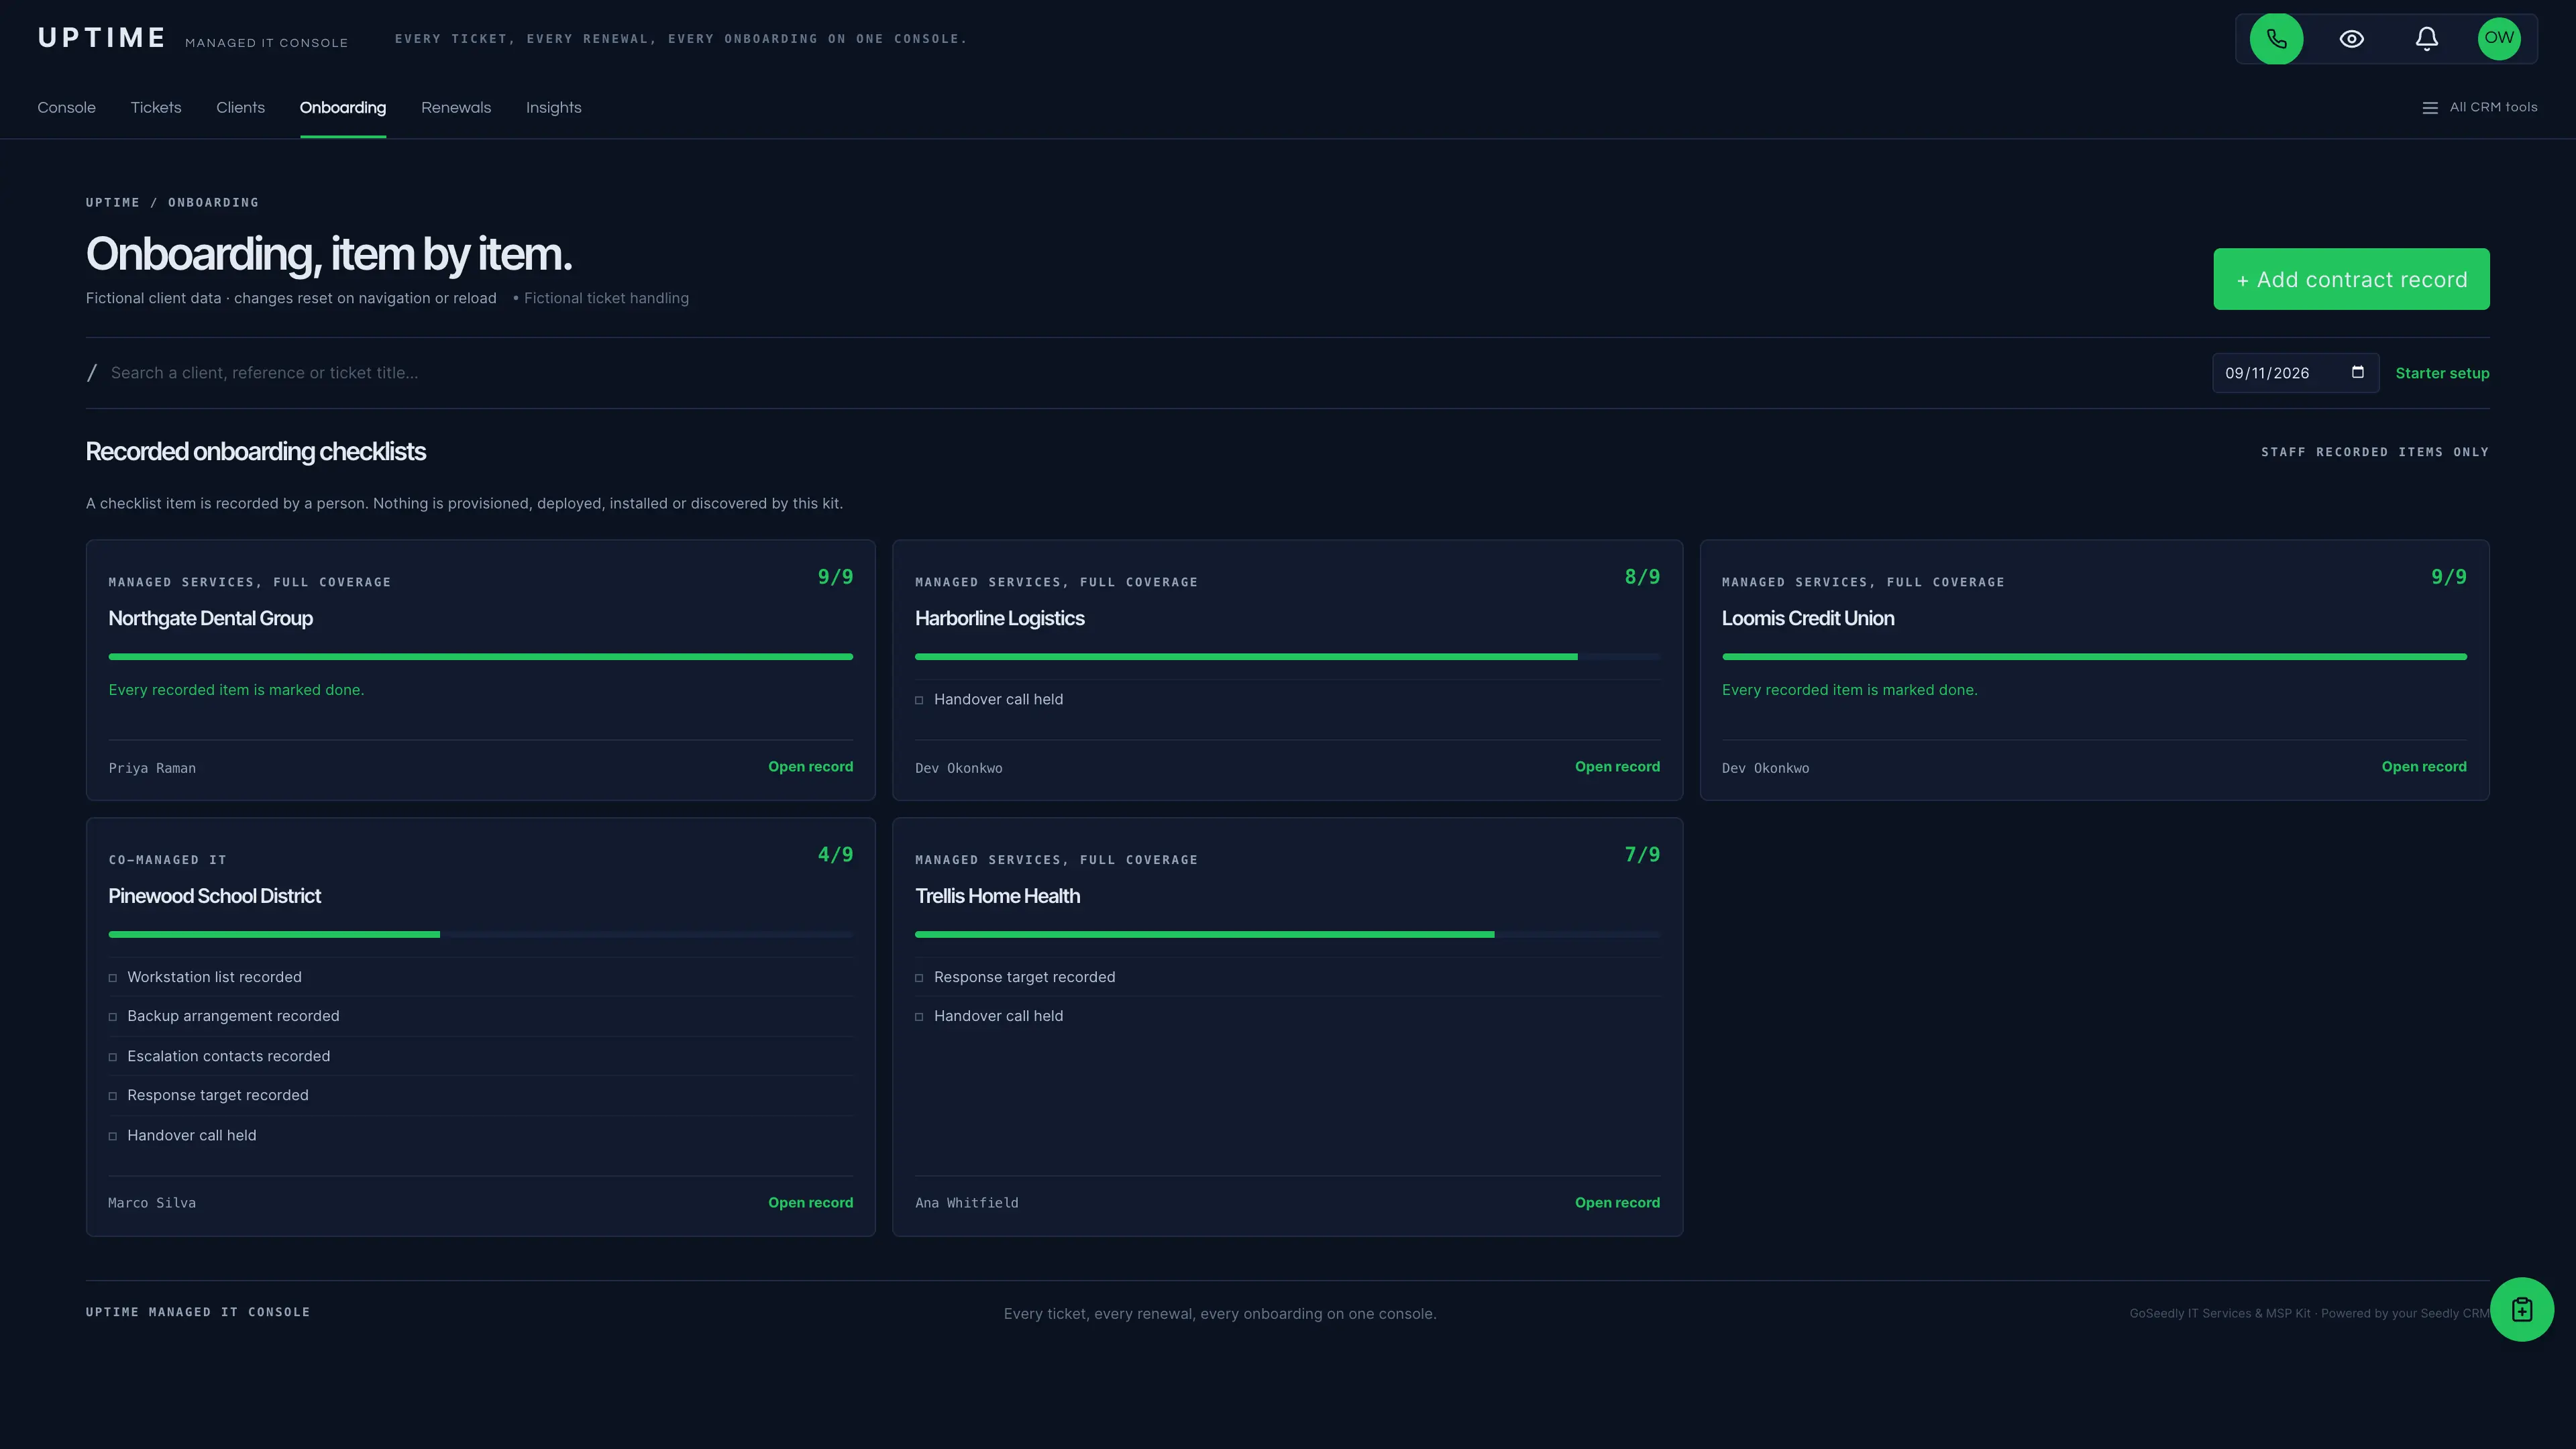This screenshot has height=1449, width=2576.
Task: Click the Trellis Home Health 7/9 score
Action: [x=1642, y=855]
